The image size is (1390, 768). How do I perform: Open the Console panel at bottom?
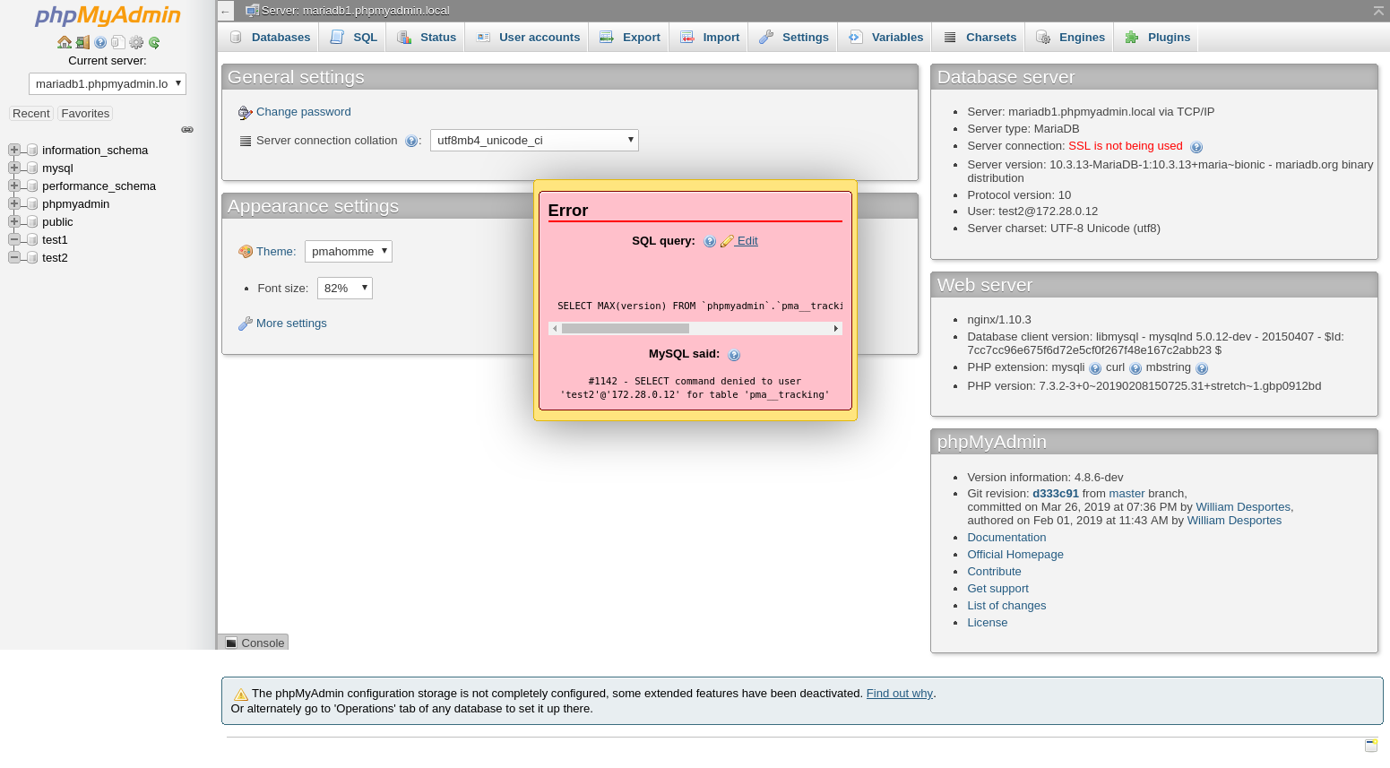(252, 643)
